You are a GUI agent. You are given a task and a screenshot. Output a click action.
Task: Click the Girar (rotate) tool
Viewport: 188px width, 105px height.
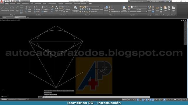click(36, 7)
